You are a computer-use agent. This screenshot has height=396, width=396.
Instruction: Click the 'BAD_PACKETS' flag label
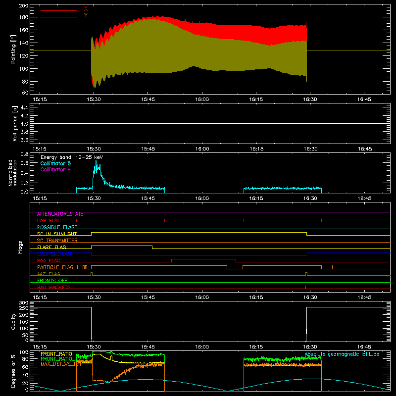(54, 287)
